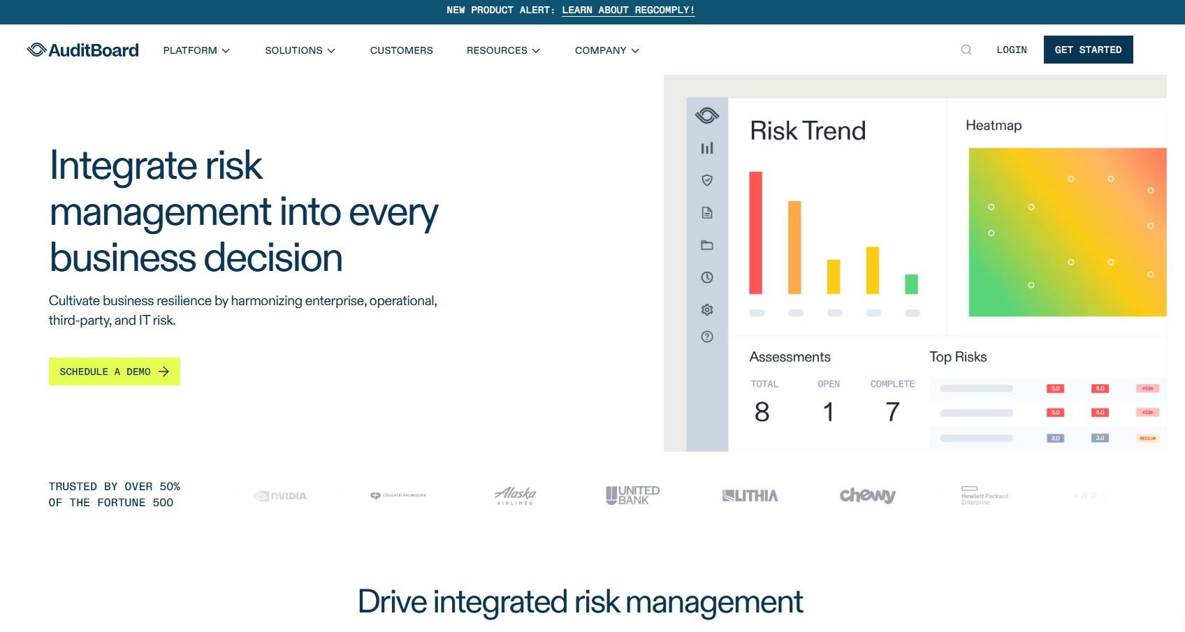The height and width of the screenshot is (632, 1185).
Task: Open the COMPANY dropdown menu
Action: [x=605, y=50]
